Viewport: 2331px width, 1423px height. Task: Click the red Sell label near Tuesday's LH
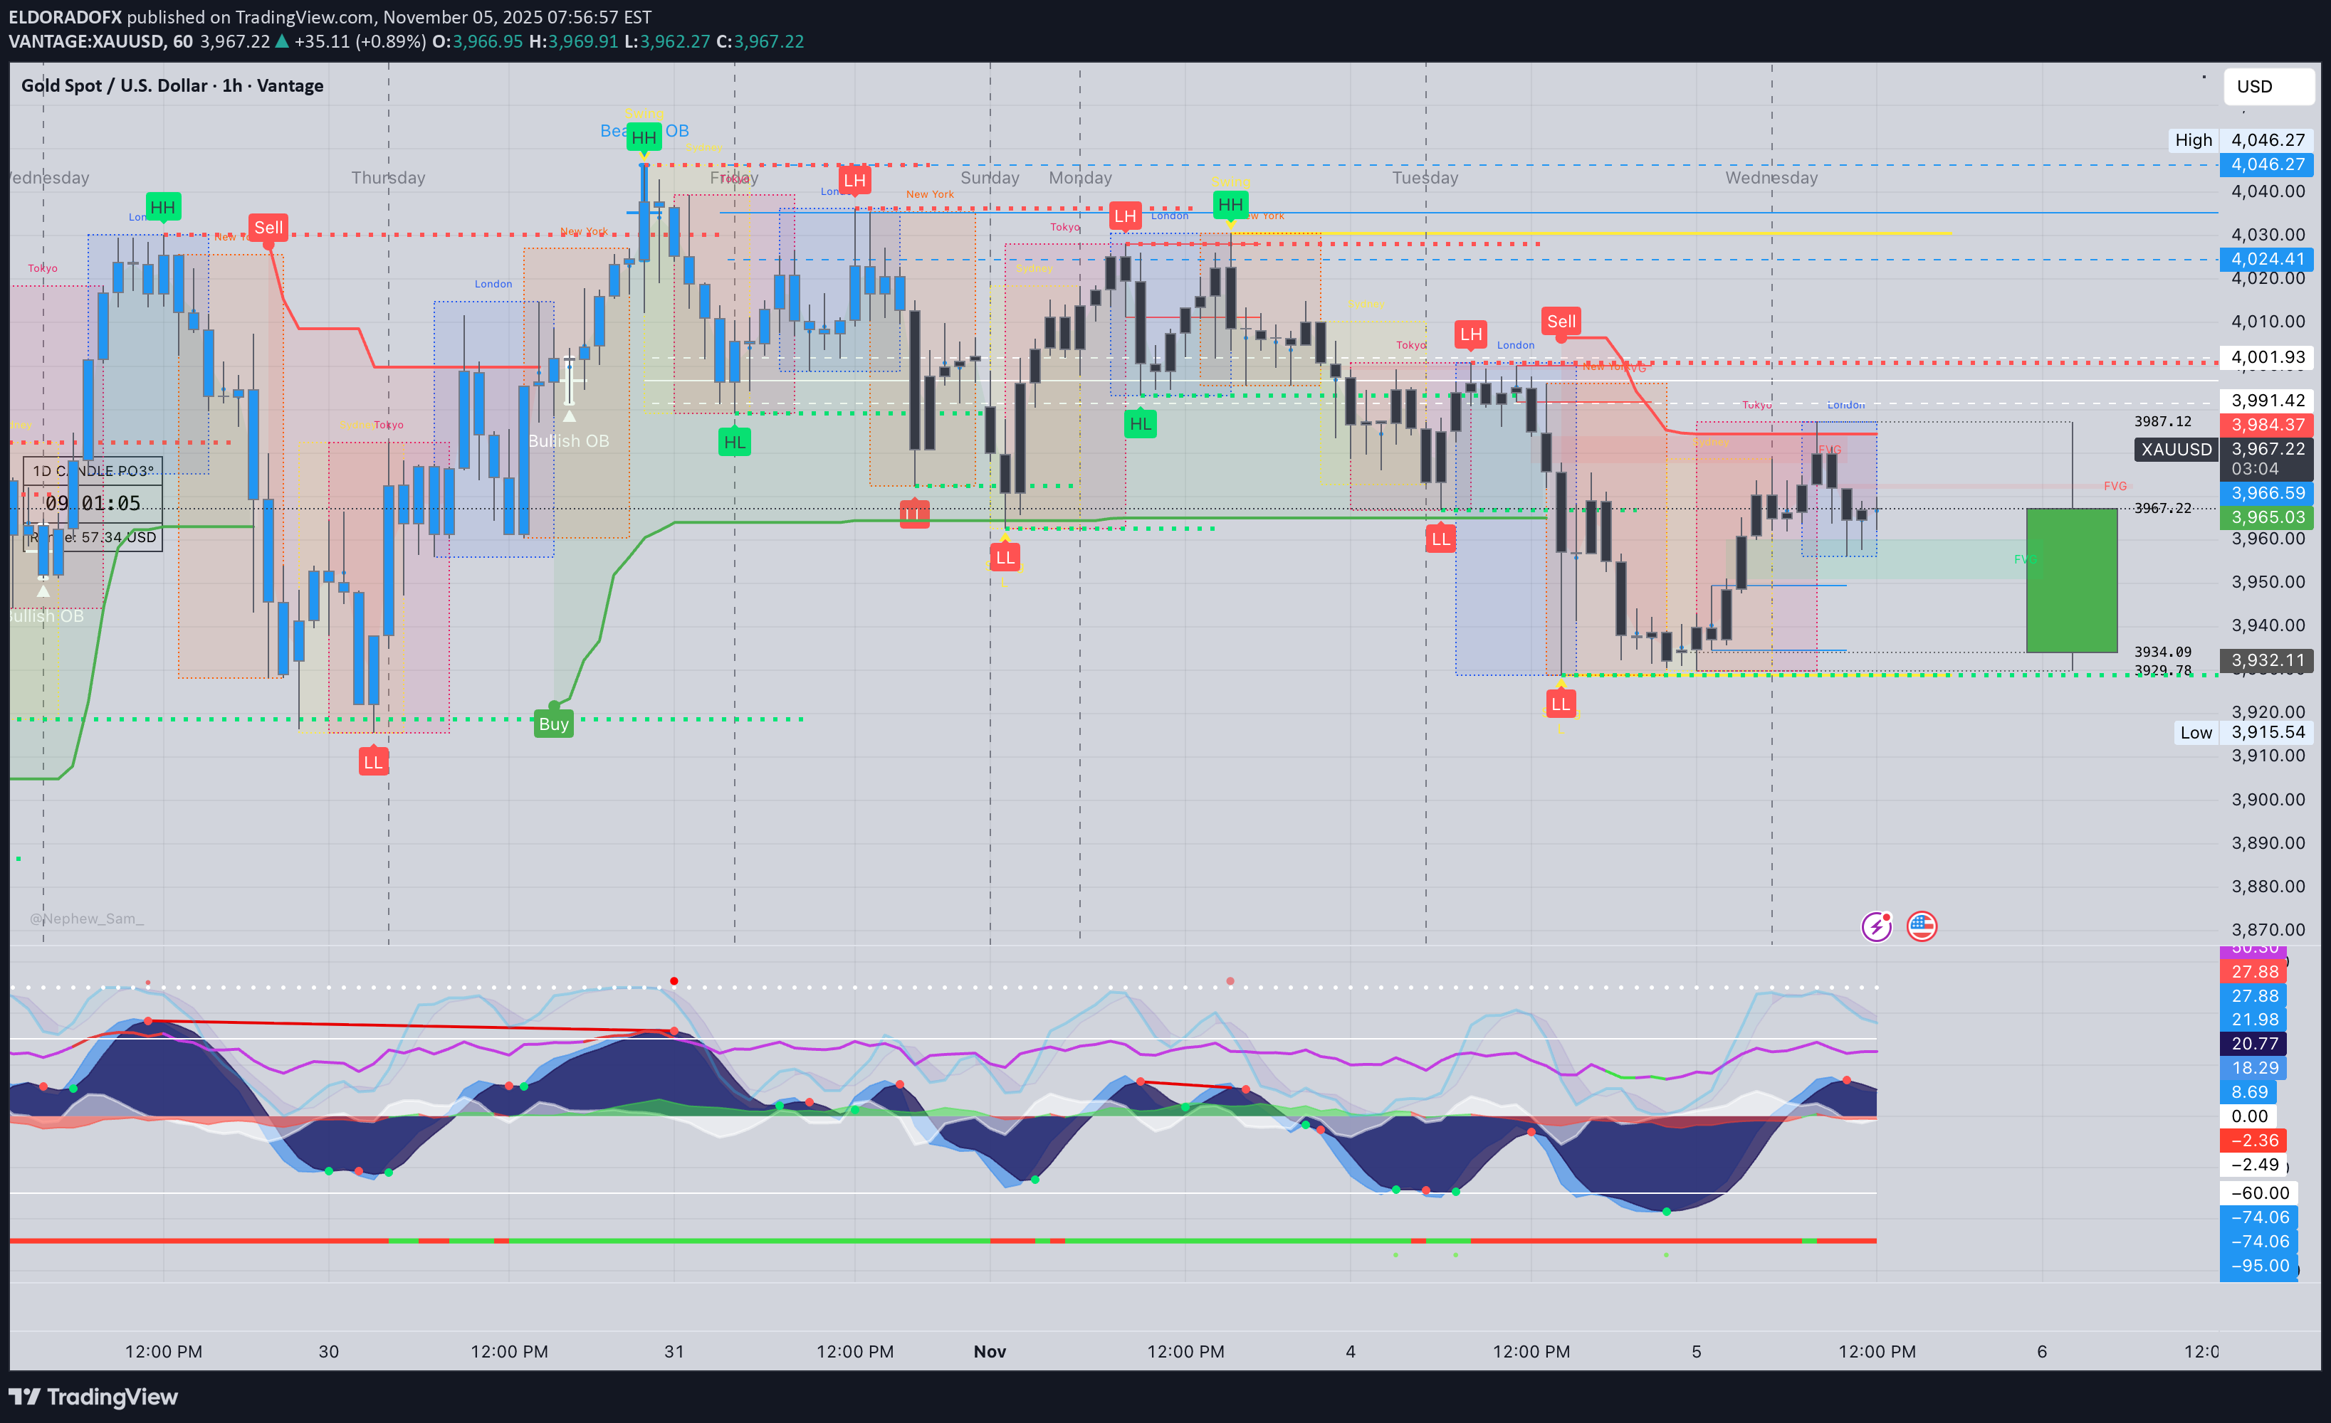click(x=1561, y=322)
